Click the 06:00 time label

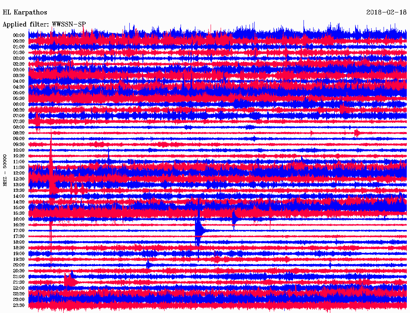coord(19,104)
